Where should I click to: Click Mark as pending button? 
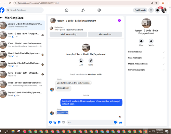click(x=68, y=34)
